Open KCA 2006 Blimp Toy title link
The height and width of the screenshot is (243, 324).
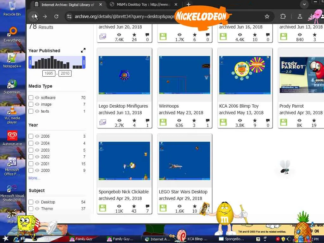[239, 106]
